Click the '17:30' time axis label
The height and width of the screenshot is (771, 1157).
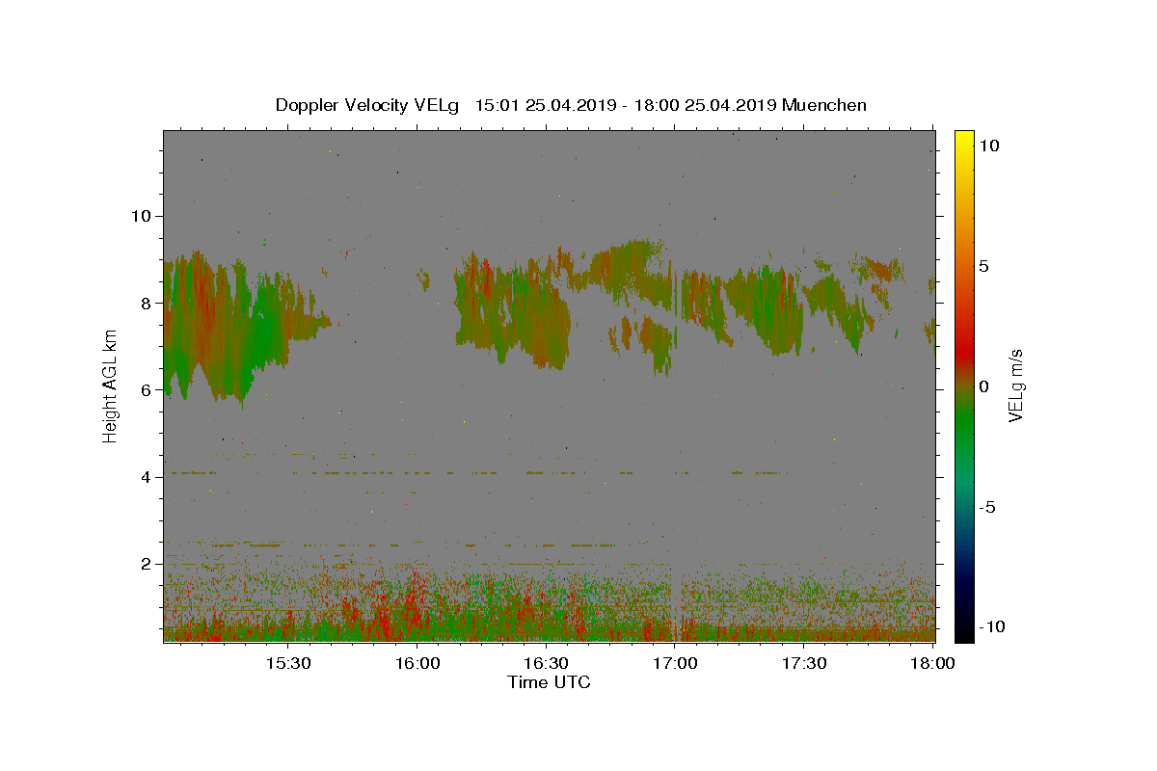[x=804, y=663]
